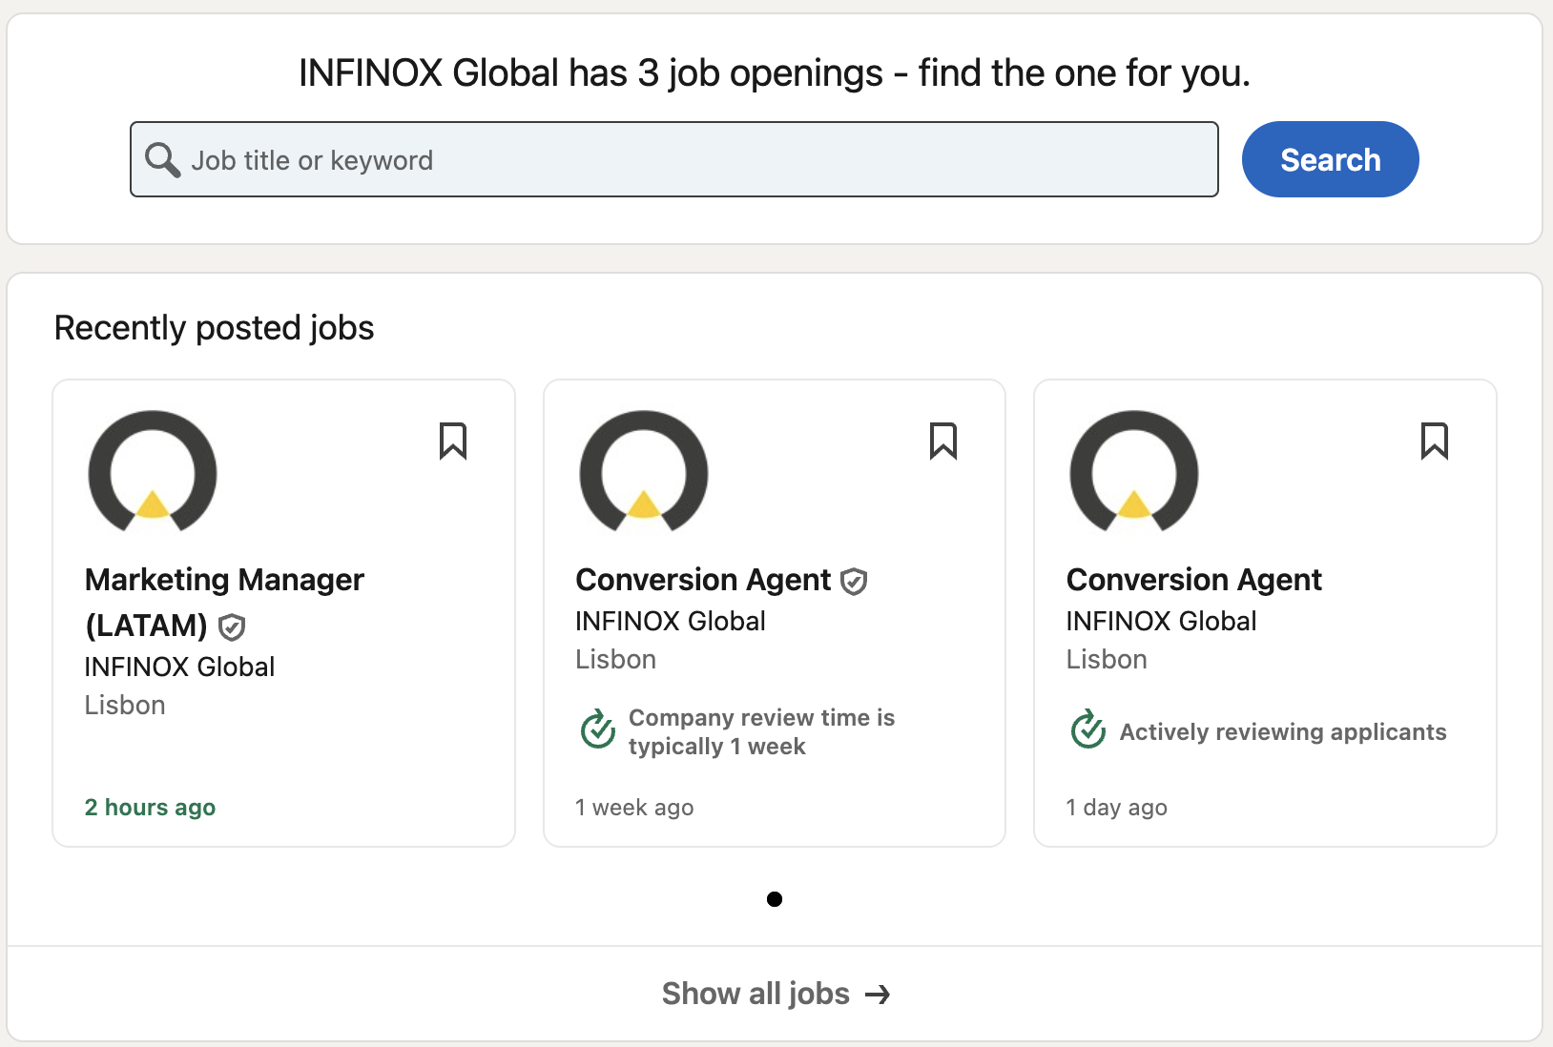Open the Conversion Agent title posted 1 day ago
Viewport: 1553px width, 1047px height.
1193,581
